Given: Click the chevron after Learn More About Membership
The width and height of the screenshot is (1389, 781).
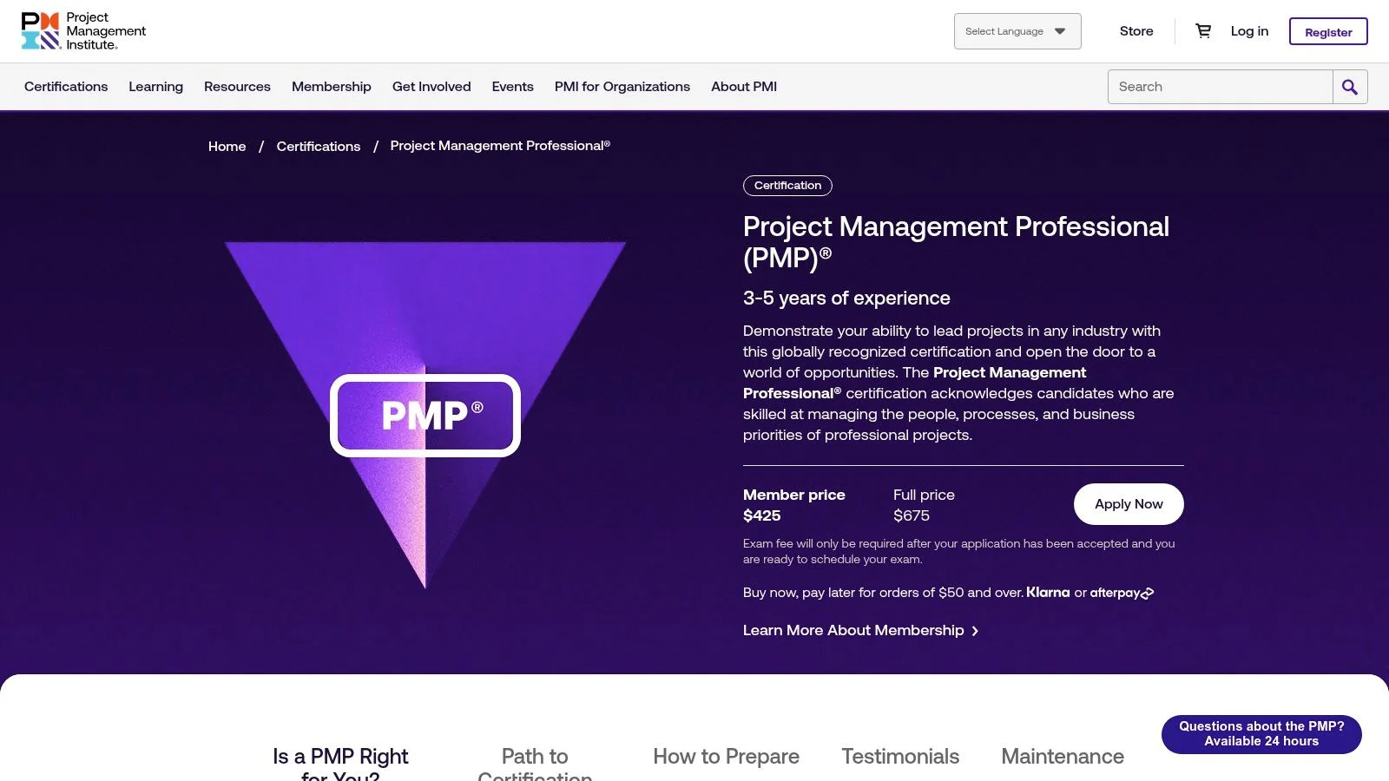Looking at the screenshot, I should (975, 632).
